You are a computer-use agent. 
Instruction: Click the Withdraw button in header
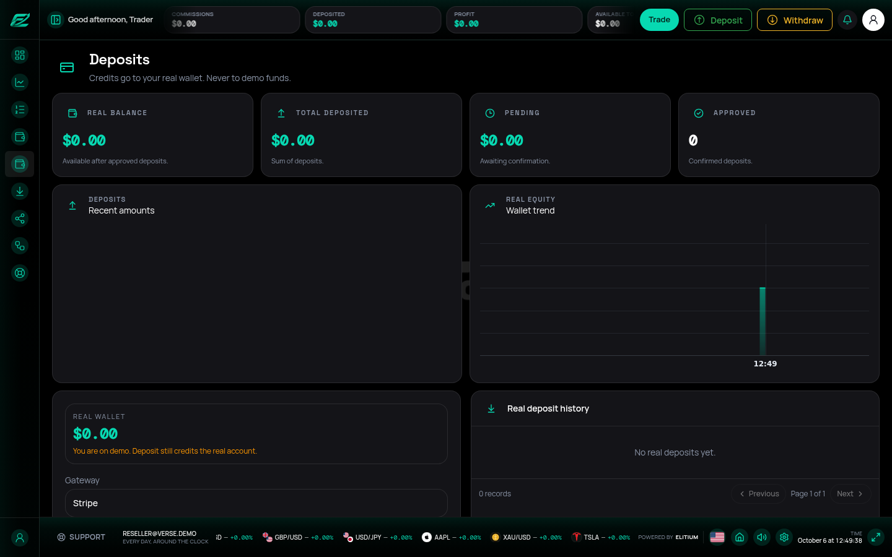click(x=795, y=20)
